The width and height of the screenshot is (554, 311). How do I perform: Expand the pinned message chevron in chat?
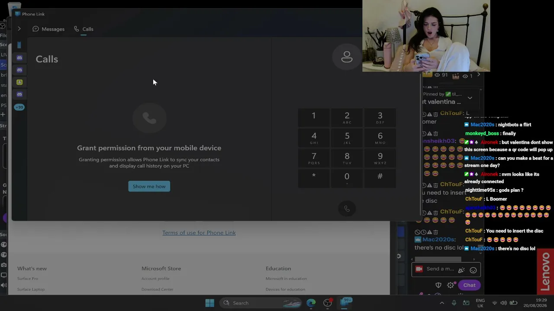(470, 98)
